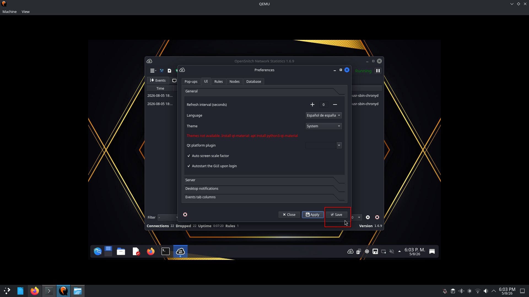The height and width of the screenshot is (297, 529).
Task: Decrease refresh interval with the minus icon
Action: [335, 105]
